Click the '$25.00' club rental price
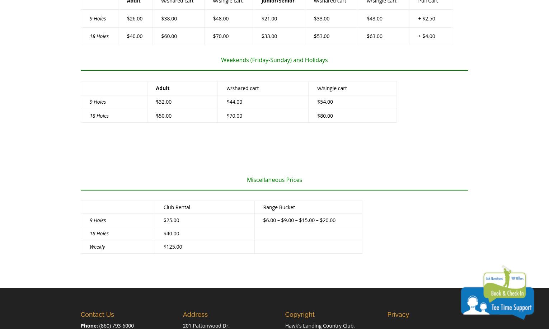 (x=171, y=220)
